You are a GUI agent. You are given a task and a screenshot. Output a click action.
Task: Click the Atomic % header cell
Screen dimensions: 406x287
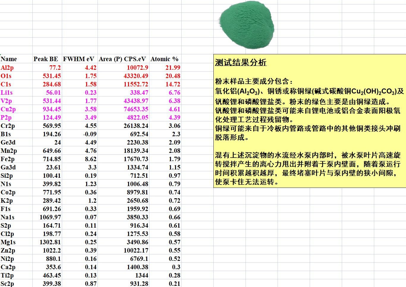click(164, 59)
